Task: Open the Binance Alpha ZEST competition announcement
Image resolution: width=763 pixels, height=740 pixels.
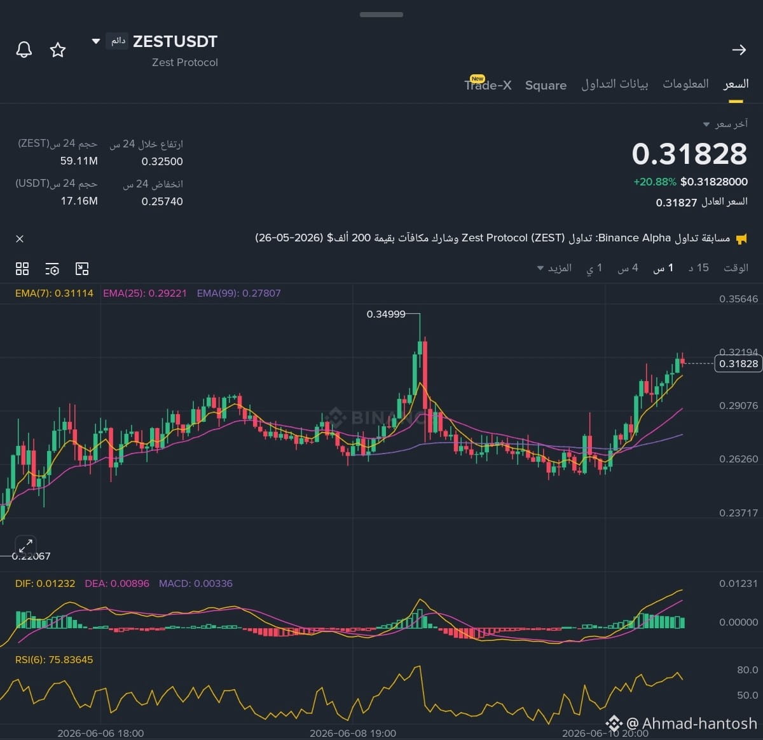Action: [492, 238]
